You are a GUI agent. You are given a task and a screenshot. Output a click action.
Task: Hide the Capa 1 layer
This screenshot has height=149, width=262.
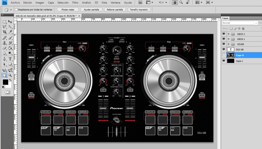[x=224, y=61]
